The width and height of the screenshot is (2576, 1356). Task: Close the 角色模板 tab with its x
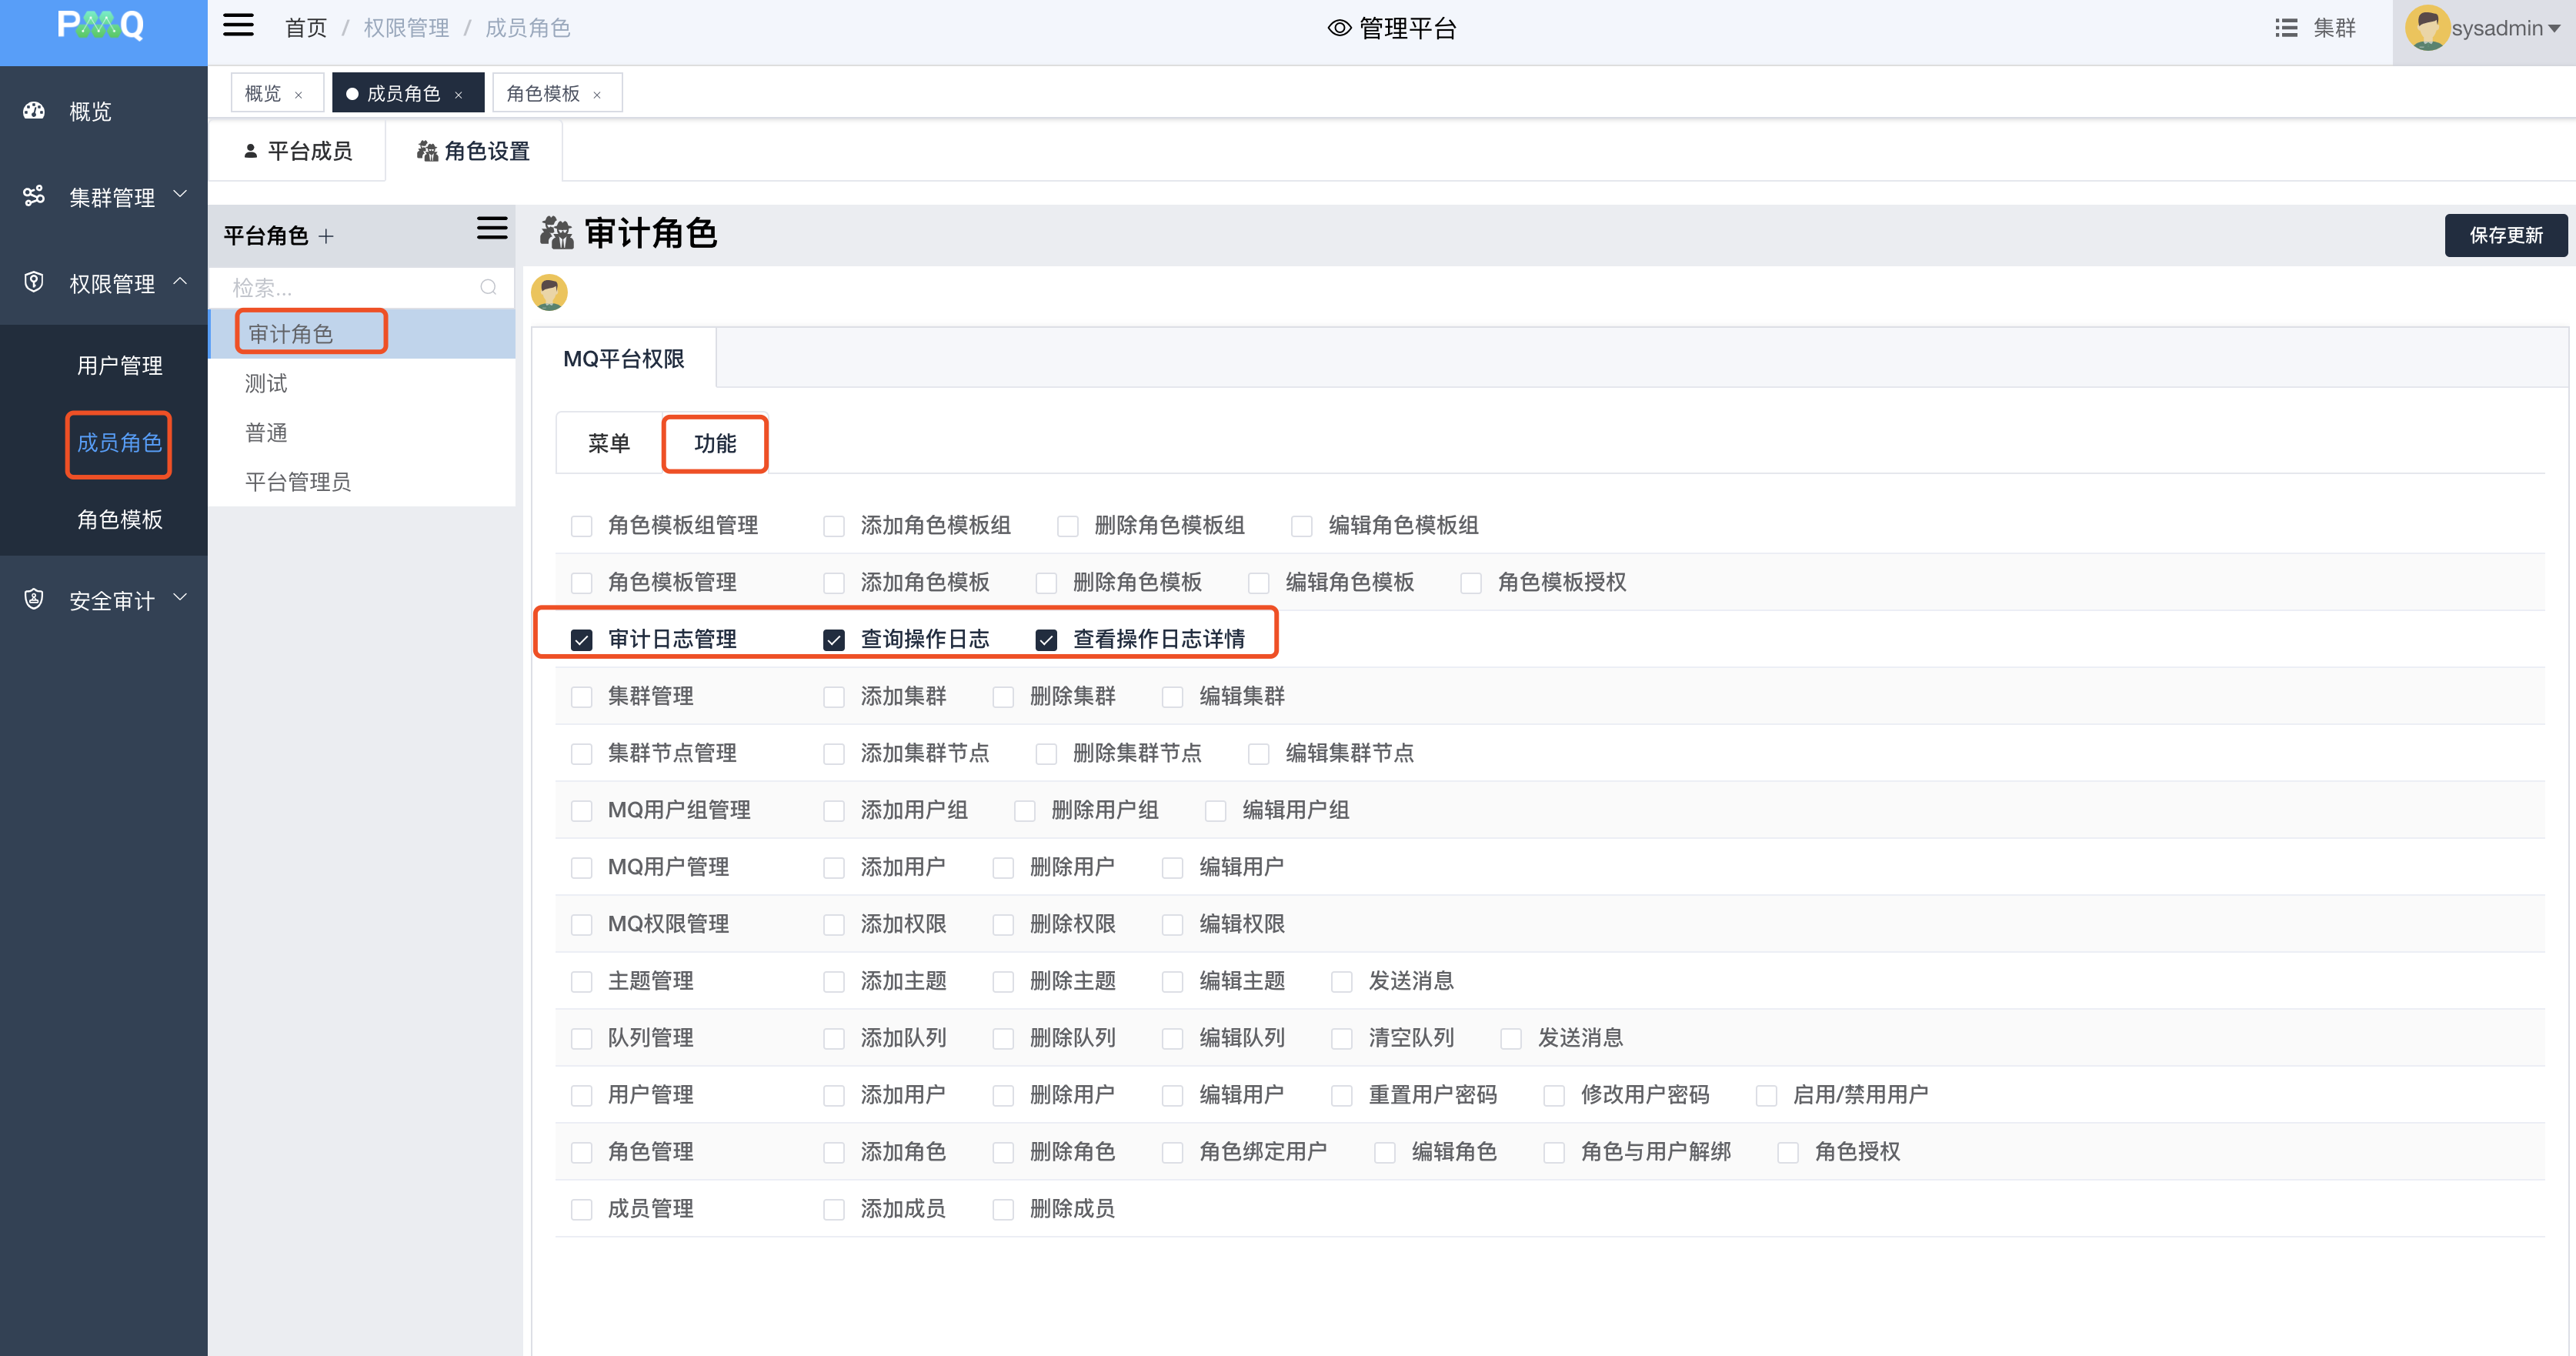597,95
